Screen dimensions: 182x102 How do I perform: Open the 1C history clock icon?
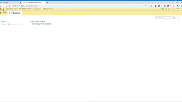163,9
